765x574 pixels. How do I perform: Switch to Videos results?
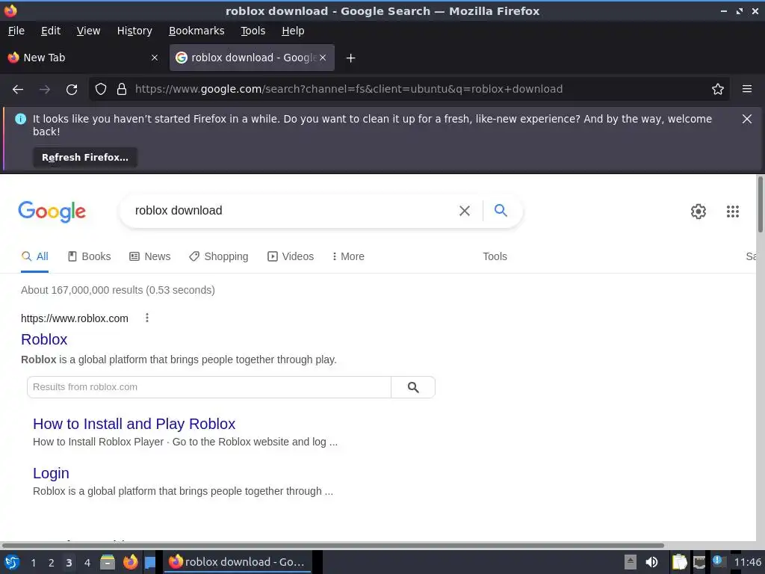pos(291,257)
